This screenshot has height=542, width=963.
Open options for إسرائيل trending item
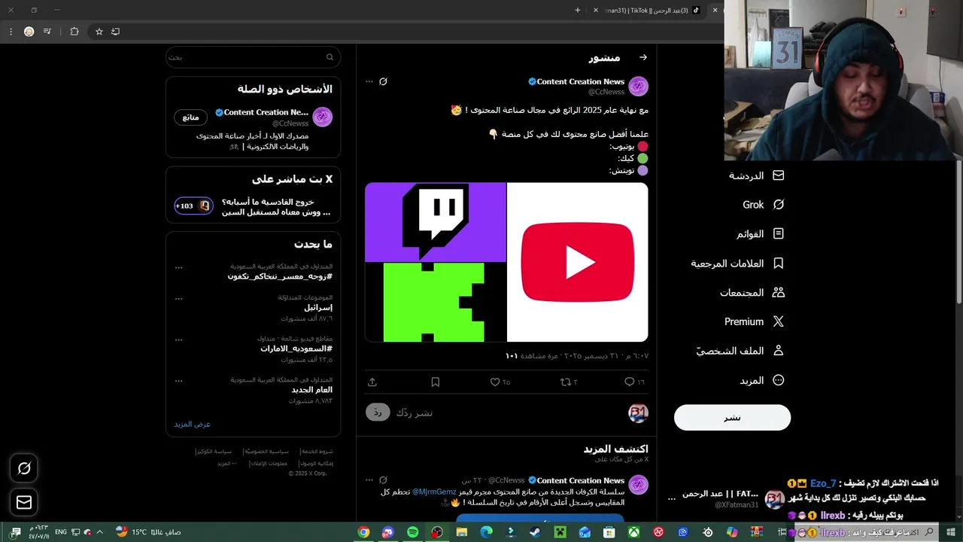point(178,299)
